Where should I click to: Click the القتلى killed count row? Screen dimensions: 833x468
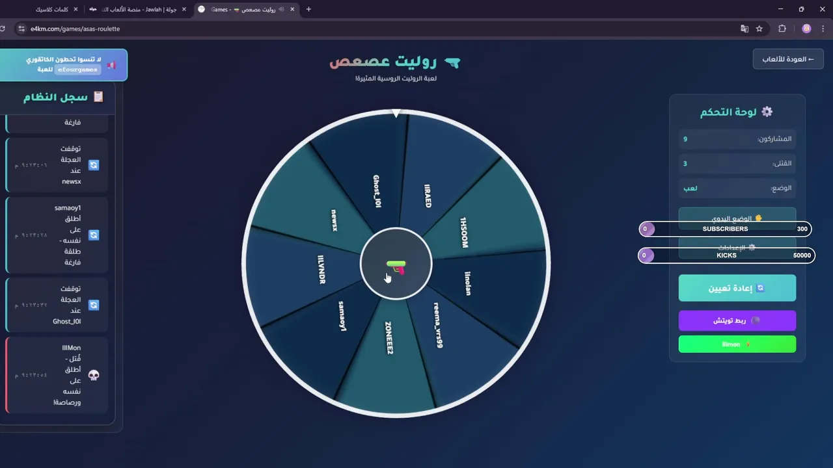pos(737,164)
